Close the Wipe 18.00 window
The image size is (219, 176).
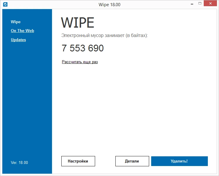[x=210, y=3]
